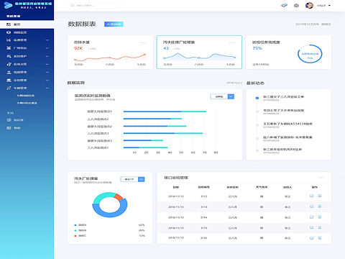Click the view icon in row 3115
The image size is (345, 259).
(x=312, y=227)
